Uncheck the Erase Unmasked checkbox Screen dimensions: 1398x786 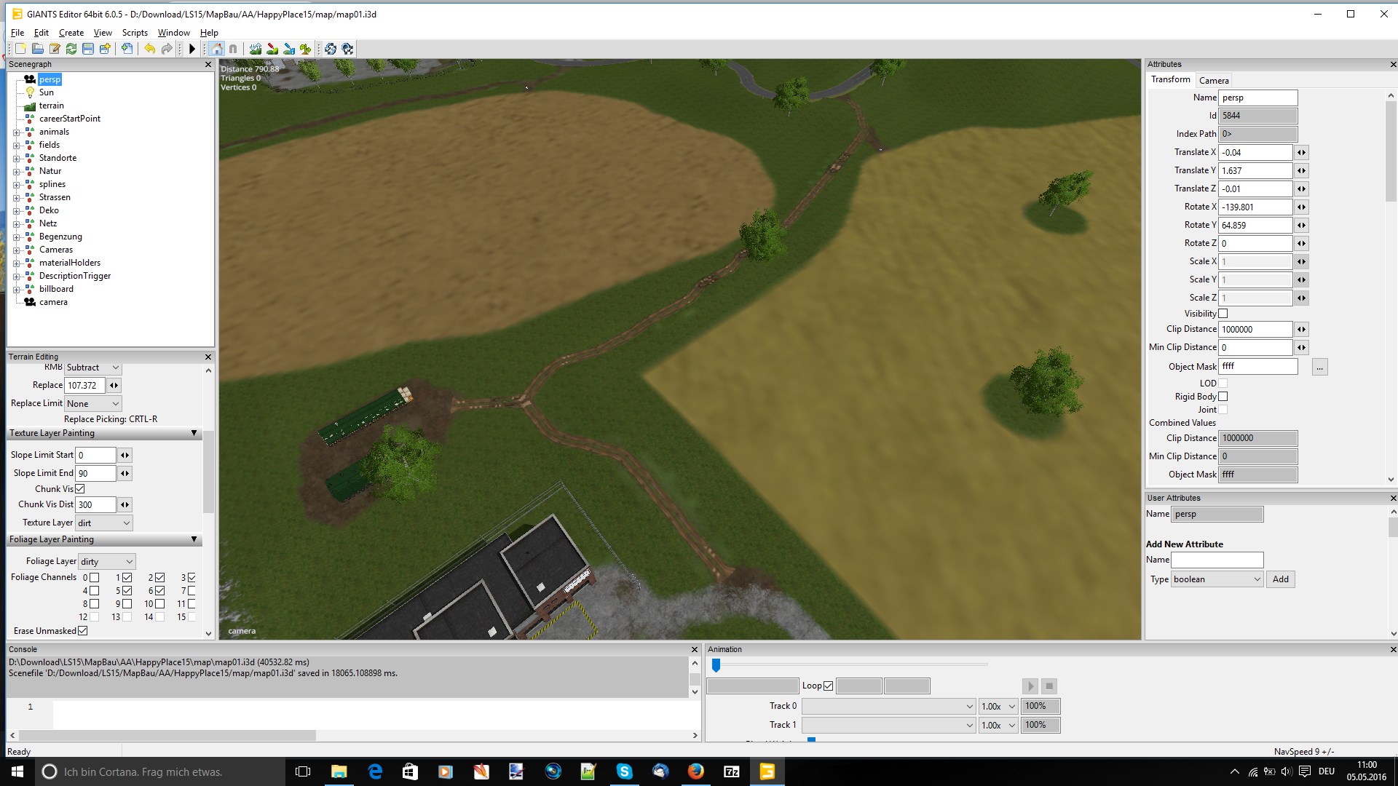[83, 631]
